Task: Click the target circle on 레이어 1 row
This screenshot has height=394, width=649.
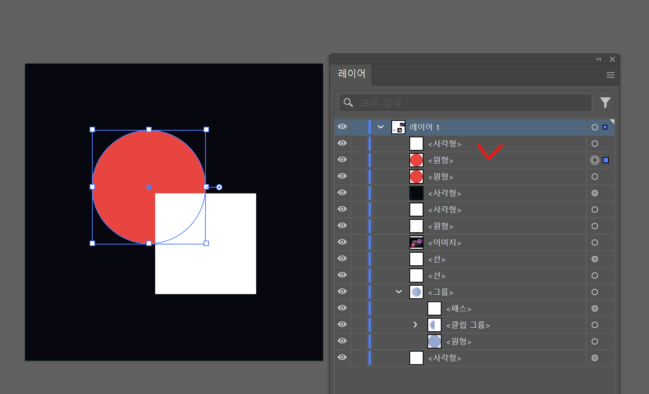Action: point(595,127)
